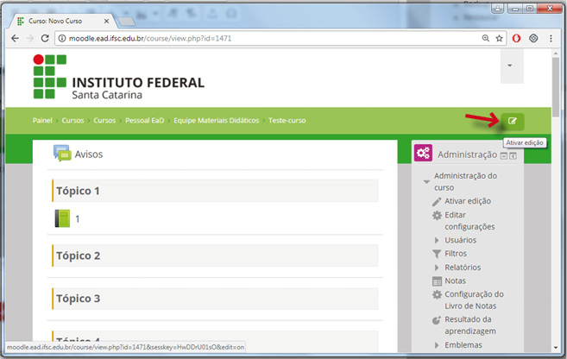Go to Painel in the breadcrumb

[44, 121]
